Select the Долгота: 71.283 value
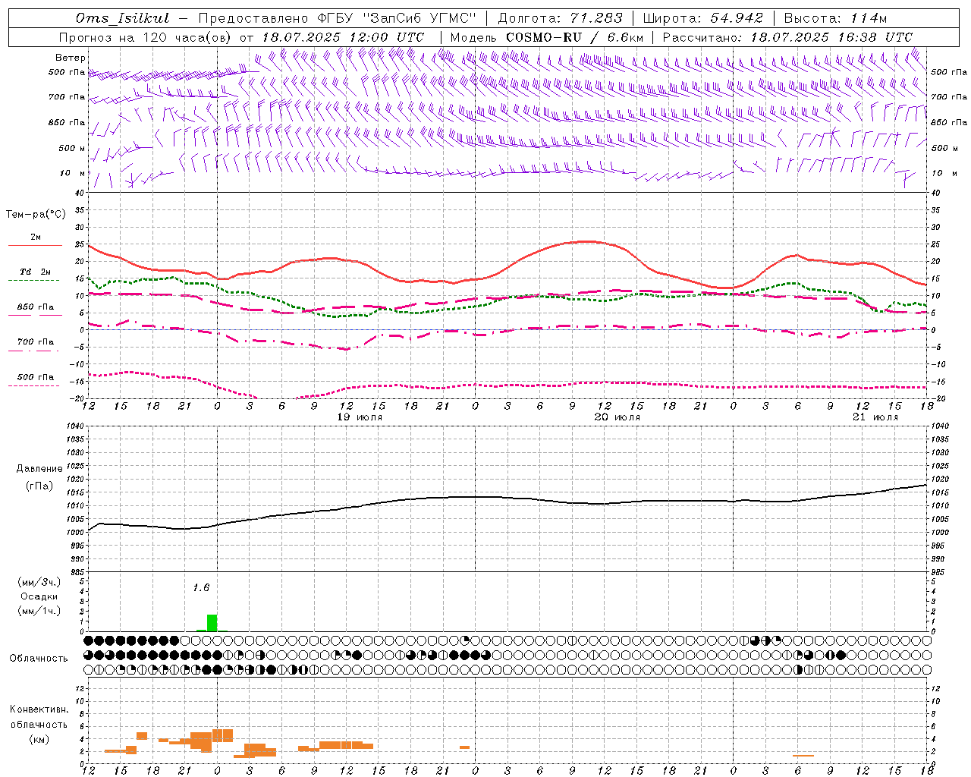971x777 pixels. (x=561, y=18)
